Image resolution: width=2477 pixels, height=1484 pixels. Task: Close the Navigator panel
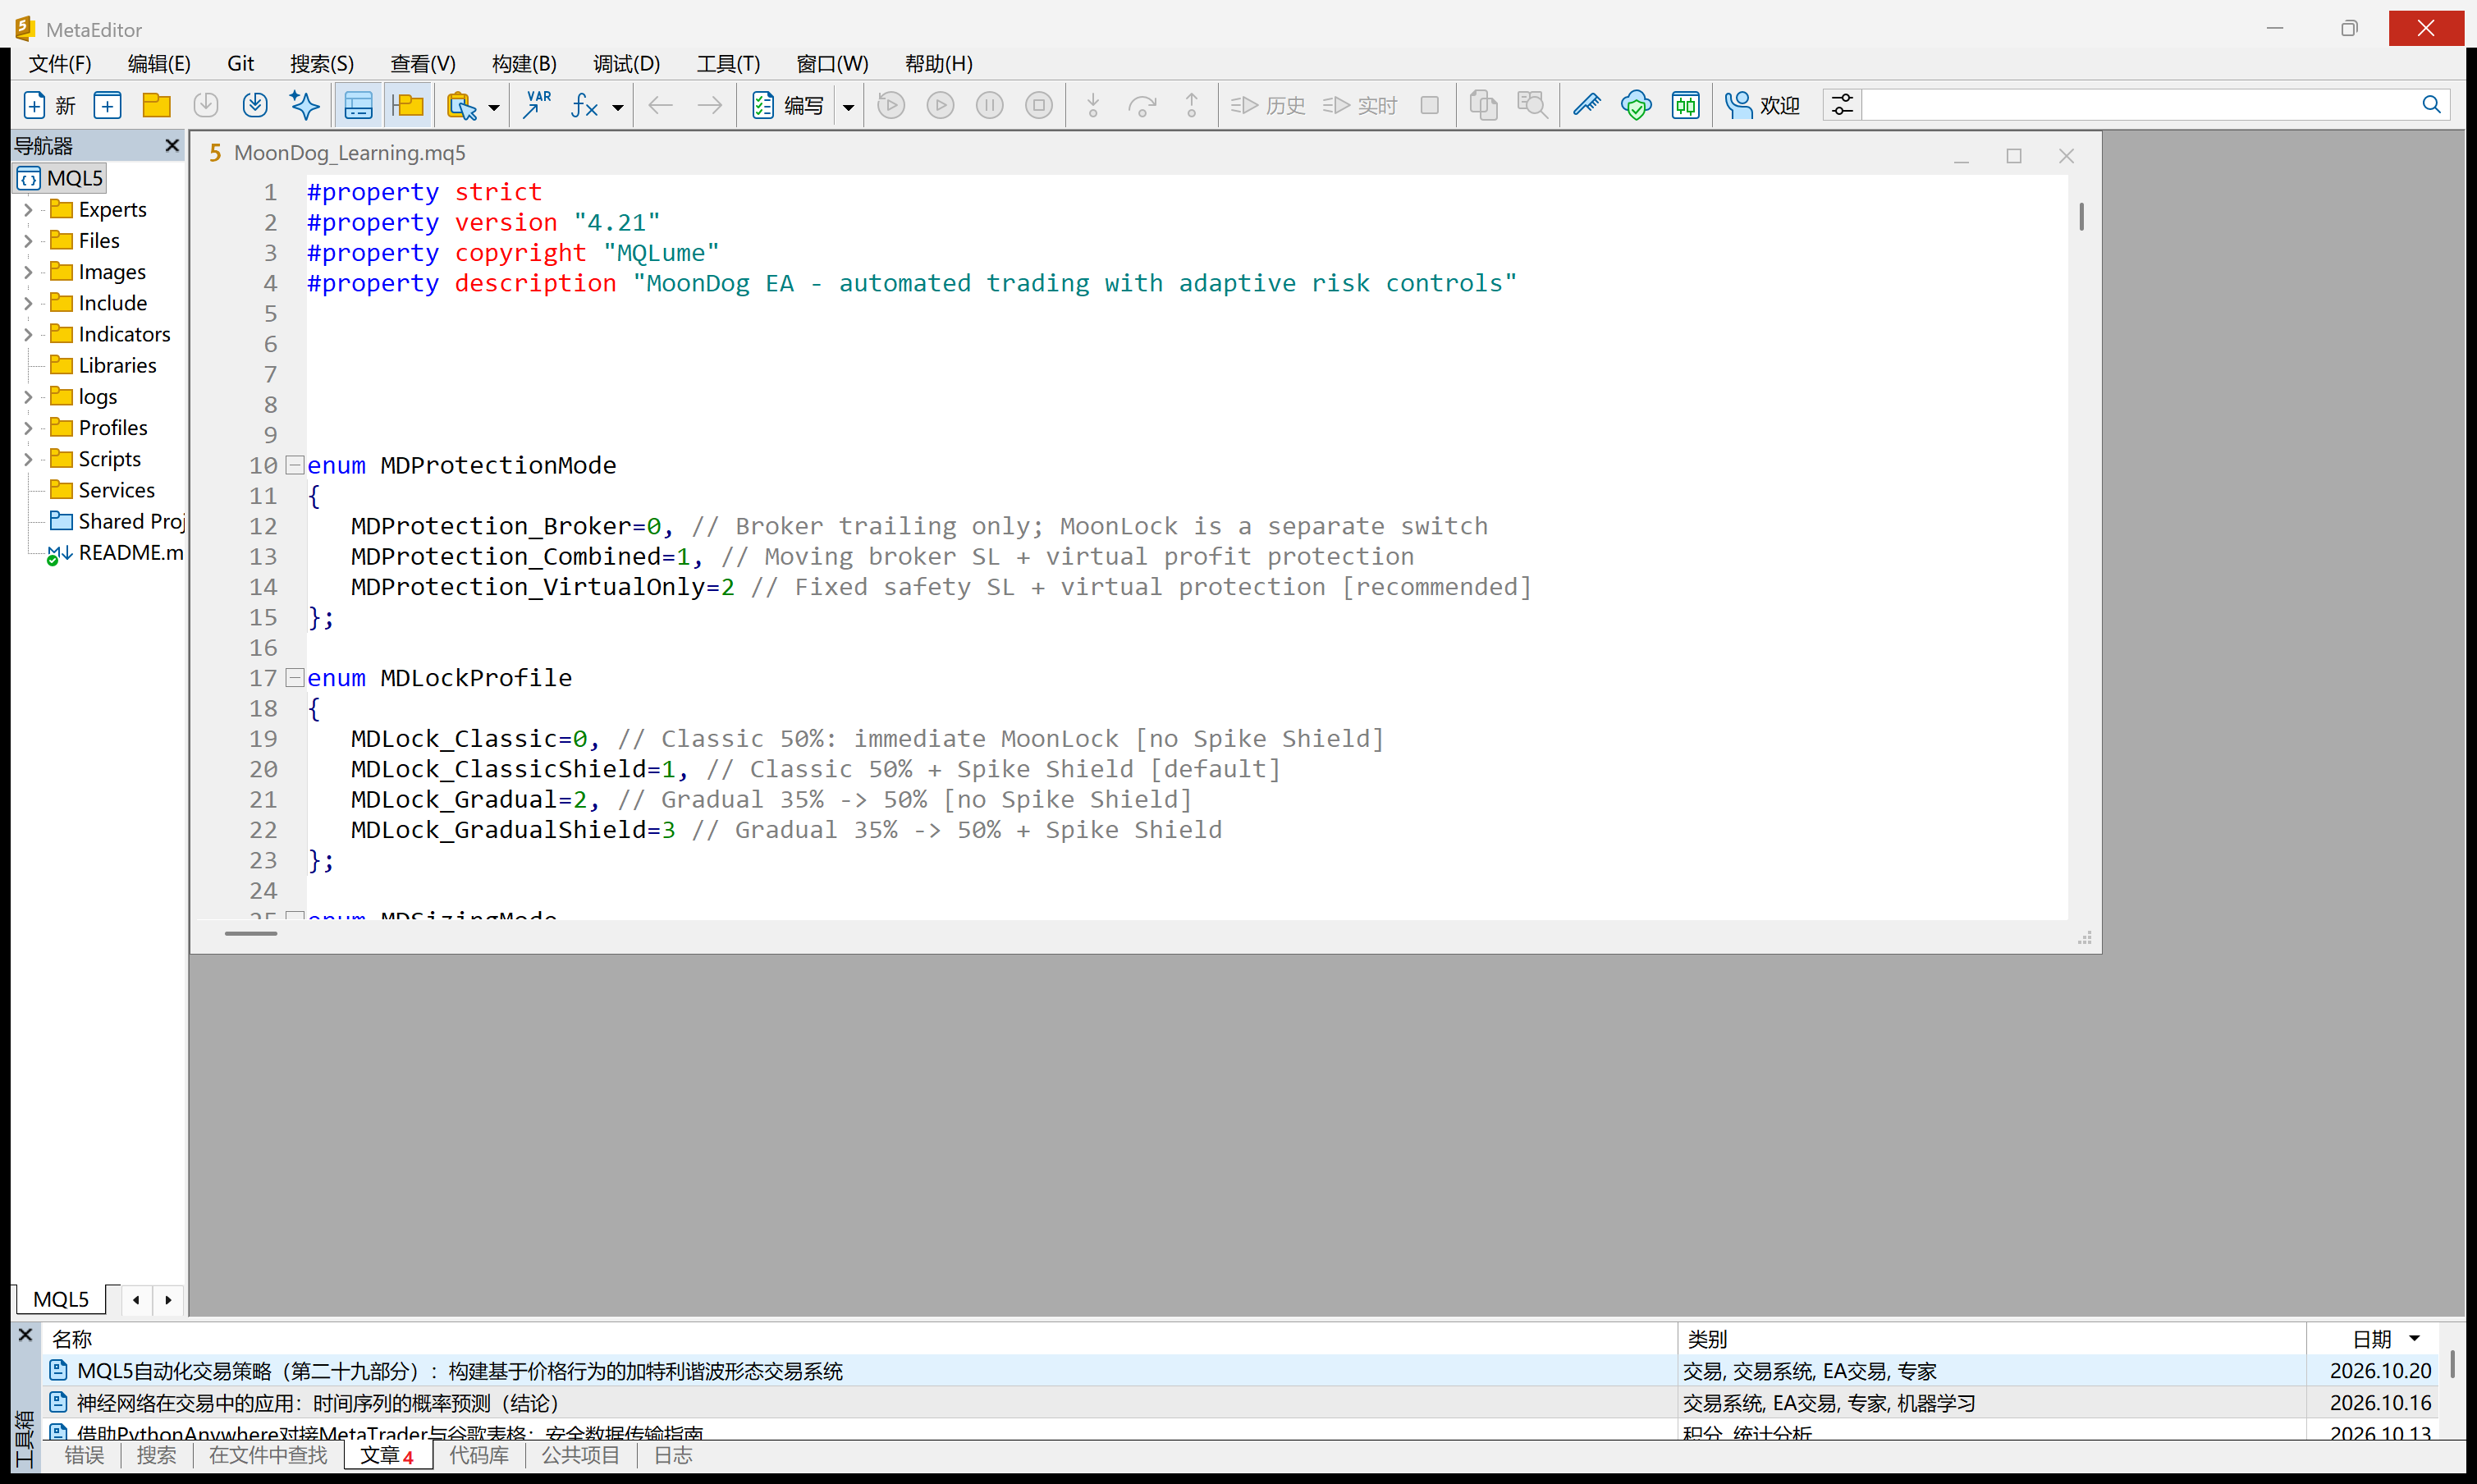172,146
